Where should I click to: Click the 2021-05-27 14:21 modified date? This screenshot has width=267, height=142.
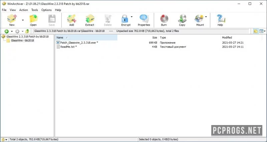coord(233,43)
